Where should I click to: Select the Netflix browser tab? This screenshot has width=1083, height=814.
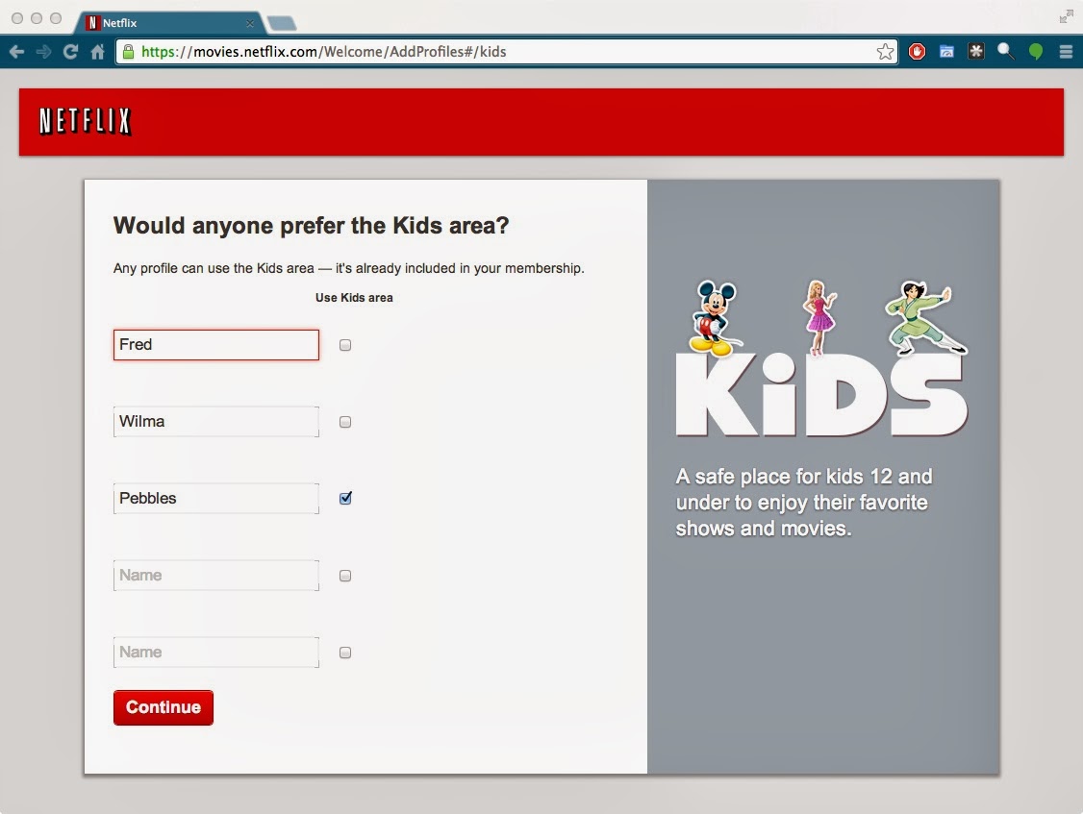pyautogui.click(x=169, y=23)
